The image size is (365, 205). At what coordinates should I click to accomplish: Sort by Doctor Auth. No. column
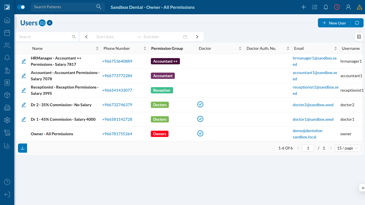(x=288, y=48)
